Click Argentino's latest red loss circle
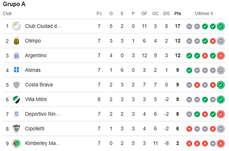The image size is (229, 151). pyautogui.click(x=221, y=56)
